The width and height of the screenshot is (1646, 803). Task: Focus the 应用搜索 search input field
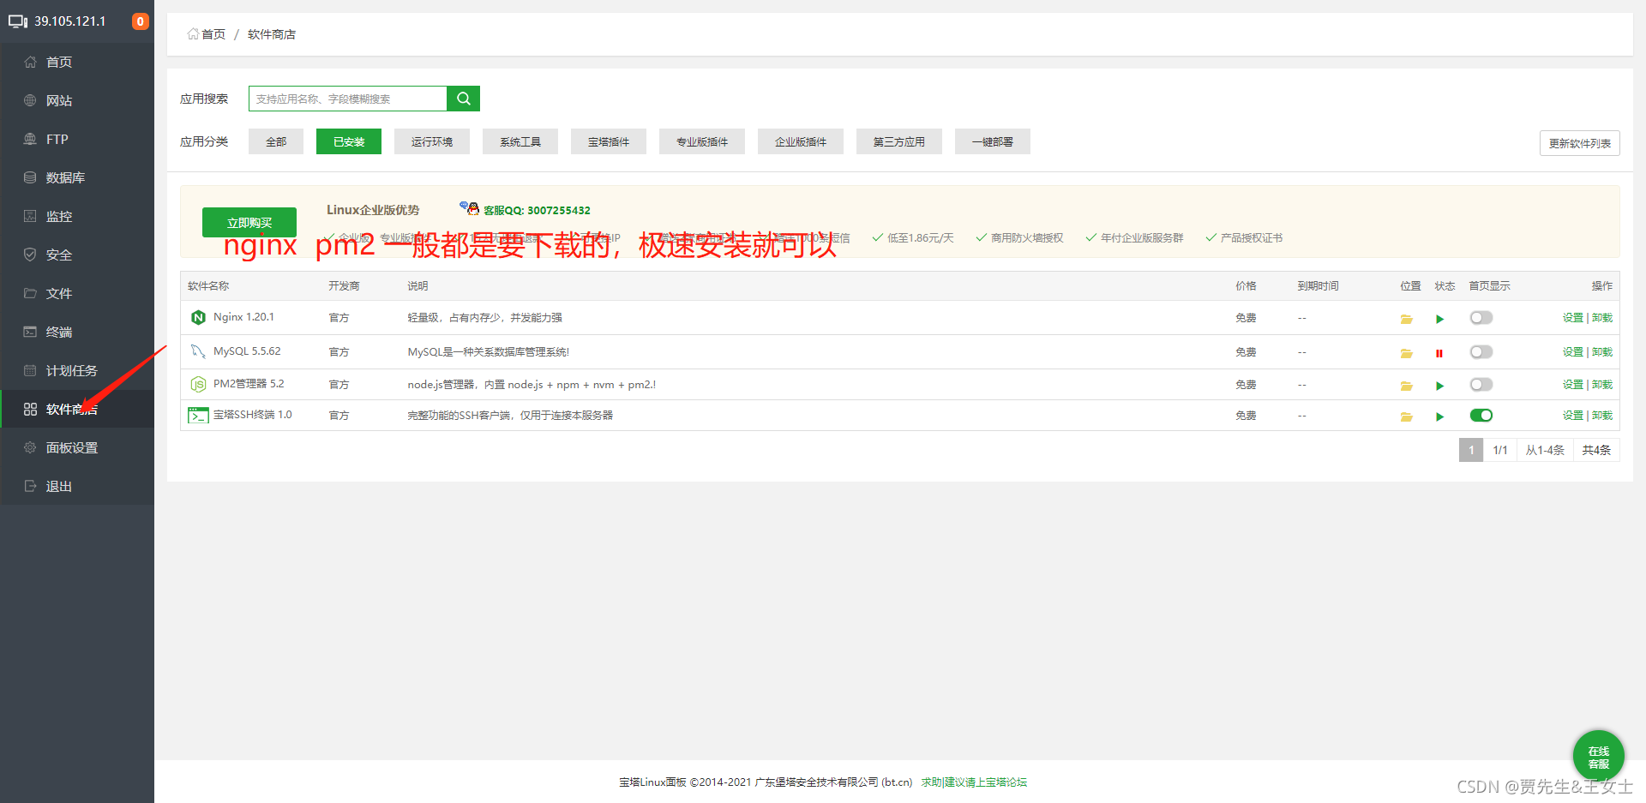click(348, 99)
